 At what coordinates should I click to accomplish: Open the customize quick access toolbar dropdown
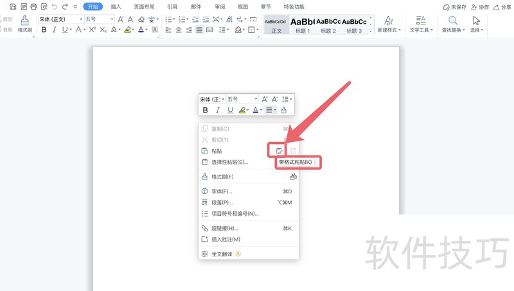coord(75,6)
